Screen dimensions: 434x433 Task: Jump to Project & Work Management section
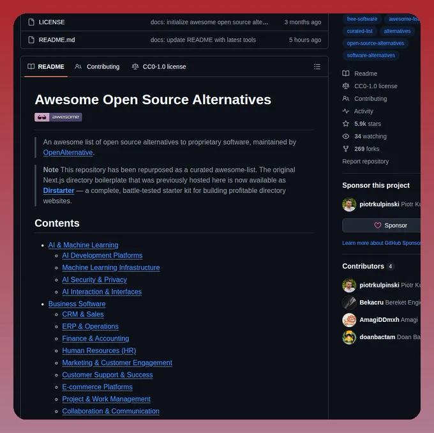pos(107,399)
